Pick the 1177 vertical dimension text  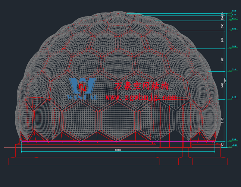pyautogui.click(x=222, y=60)
